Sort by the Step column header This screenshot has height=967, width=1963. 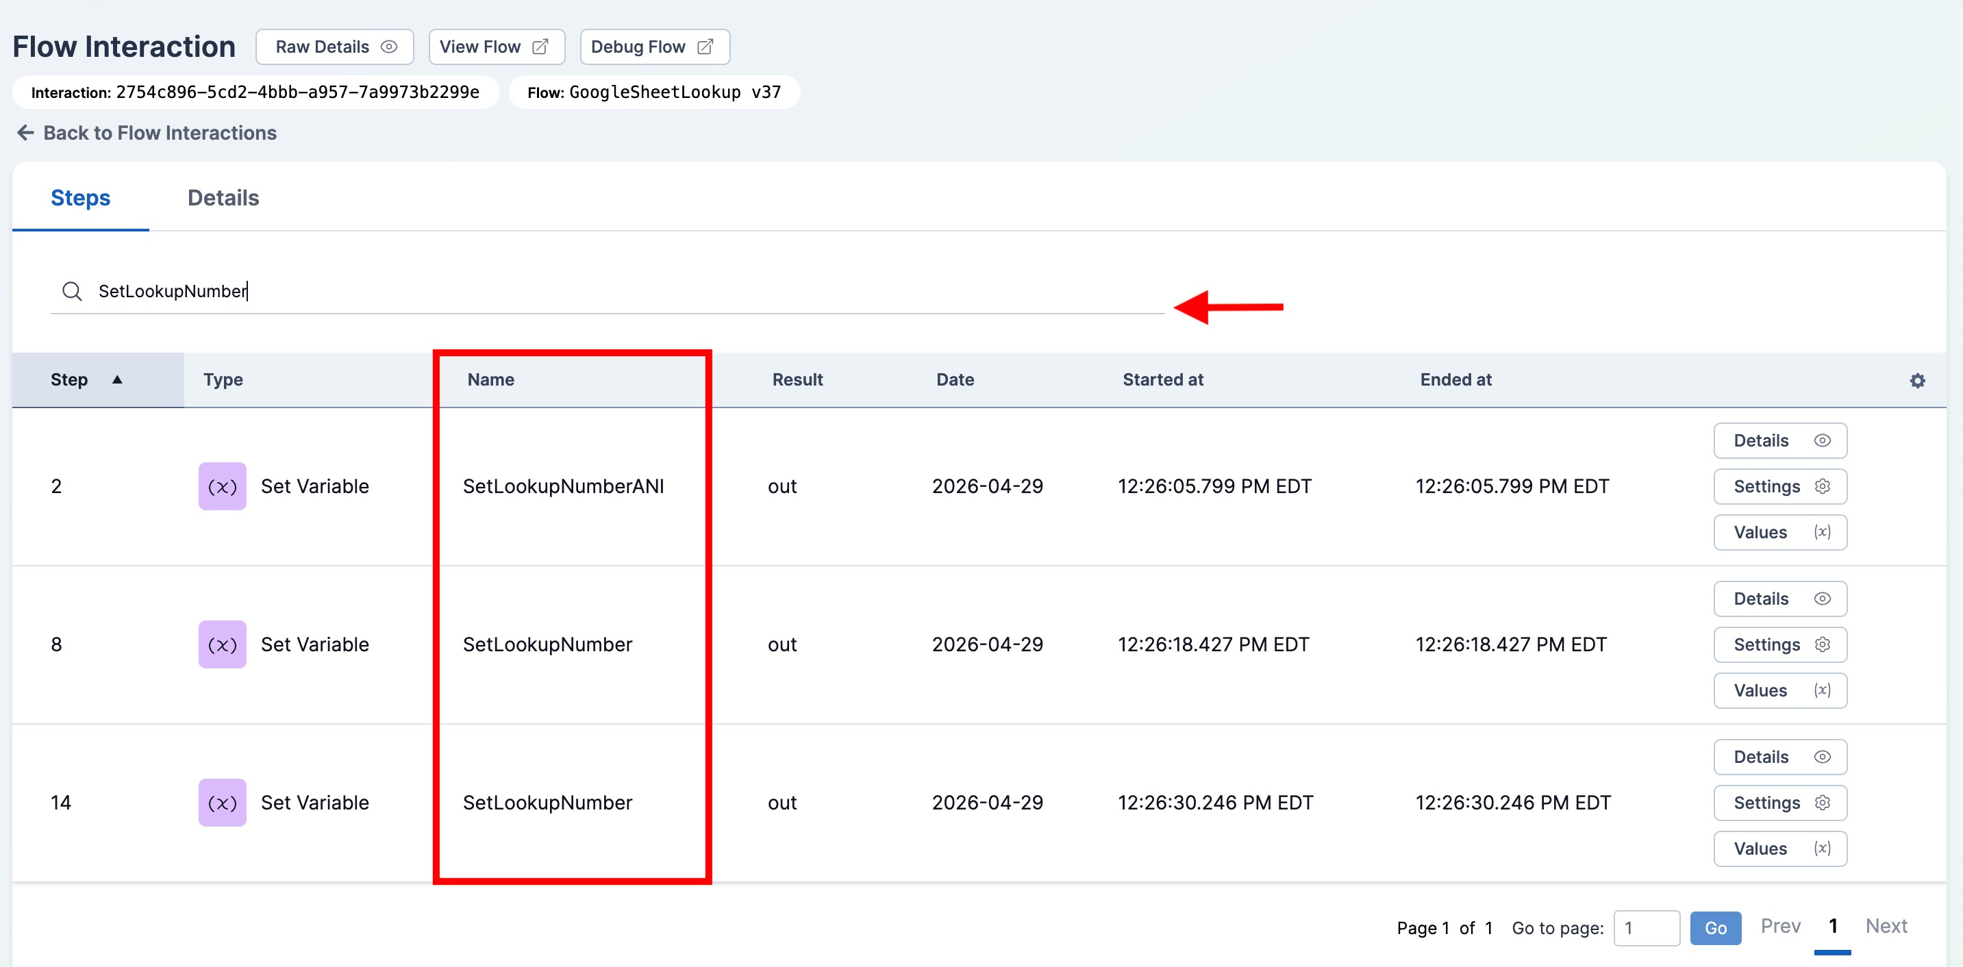click(x=99, y=379)
